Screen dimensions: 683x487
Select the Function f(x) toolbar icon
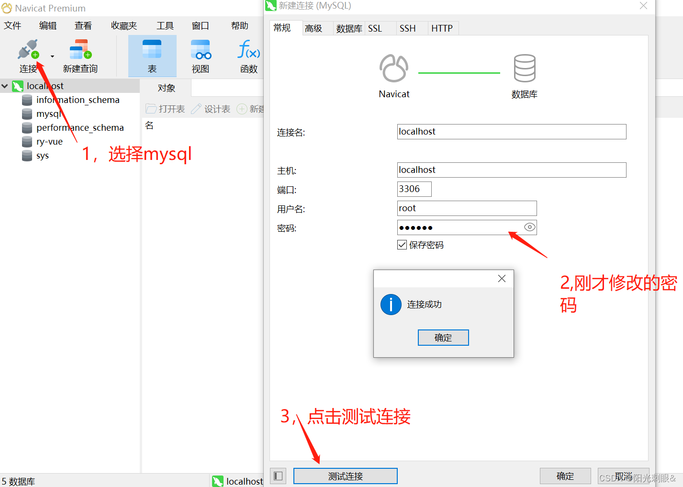pos(249,49)
